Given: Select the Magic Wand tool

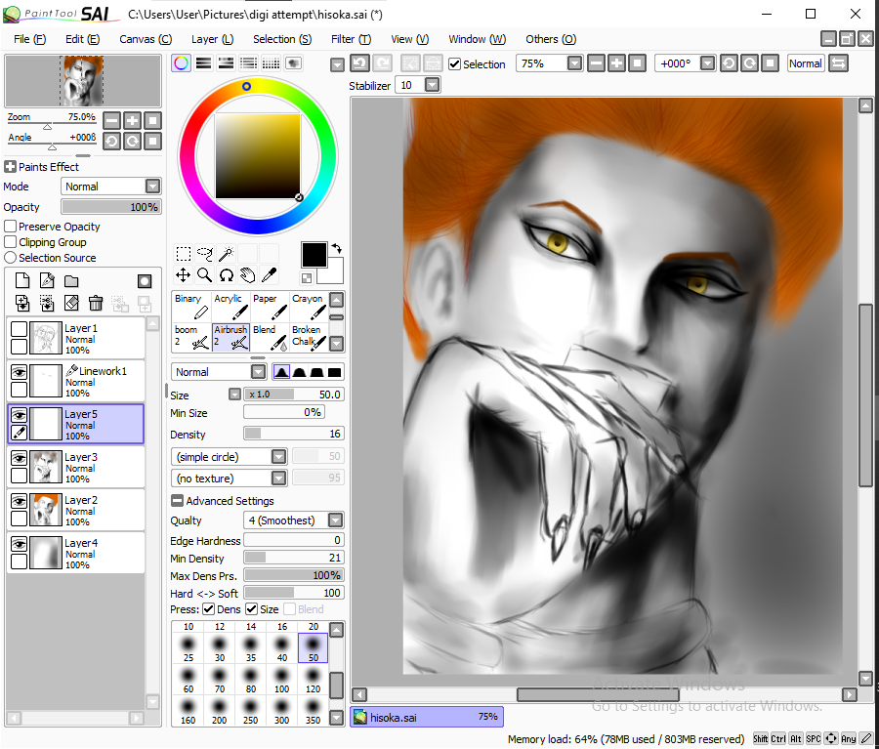Looking at the screenshot, I should pos(226,254).
